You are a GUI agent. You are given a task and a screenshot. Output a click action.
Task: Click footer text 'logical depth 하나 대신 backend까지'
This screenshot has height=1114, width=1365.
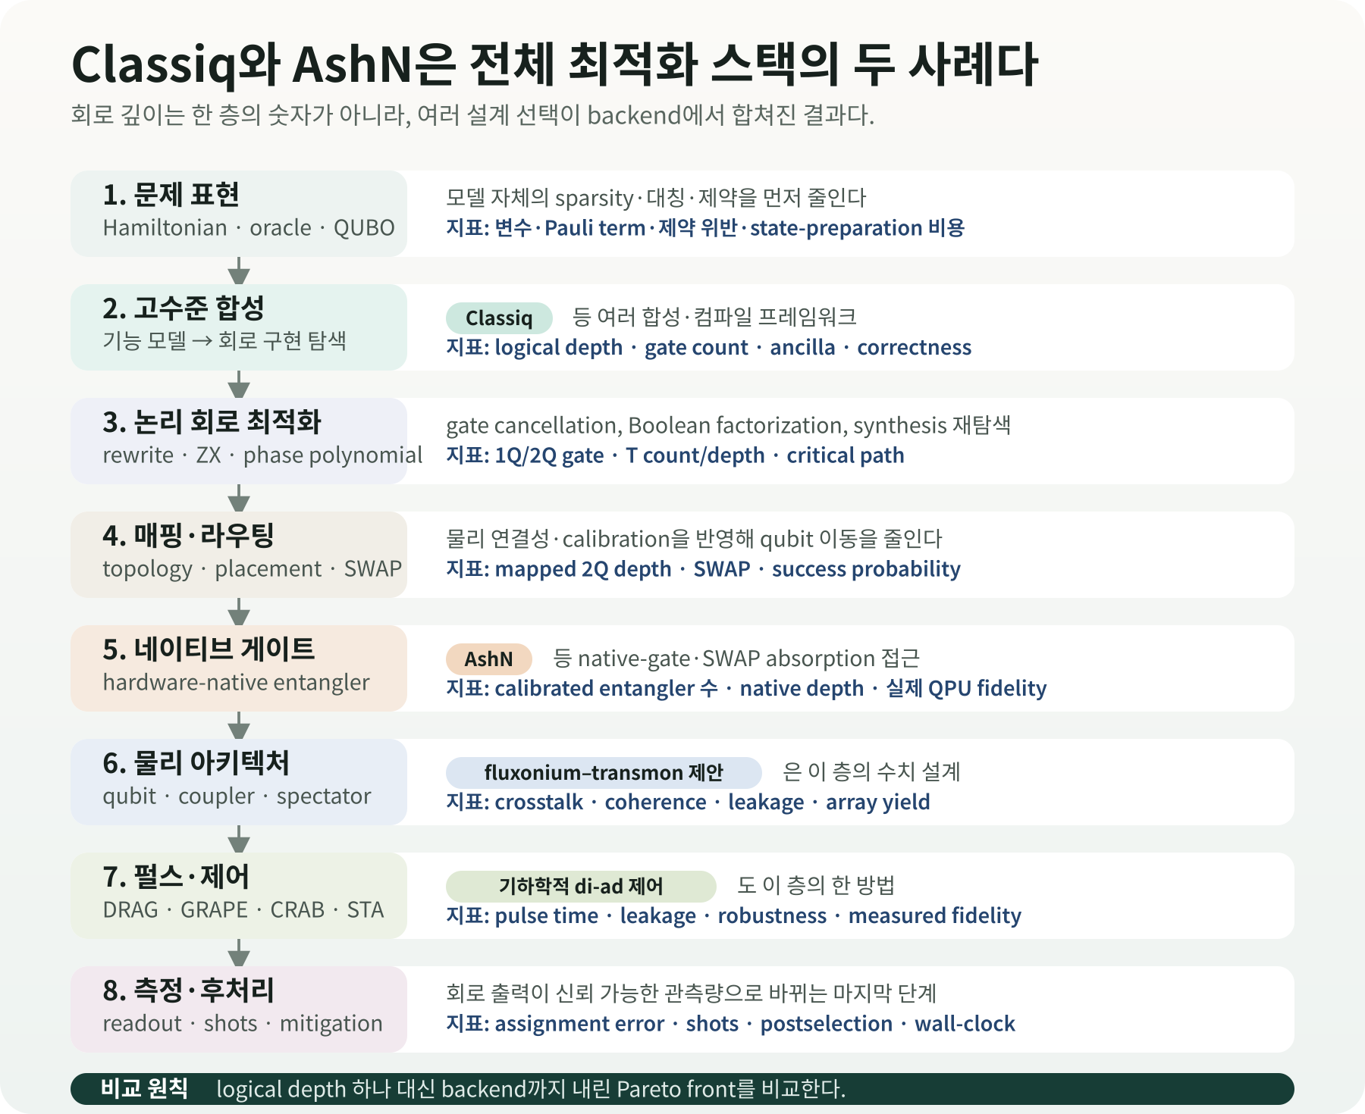click(x=531, y=1090)
